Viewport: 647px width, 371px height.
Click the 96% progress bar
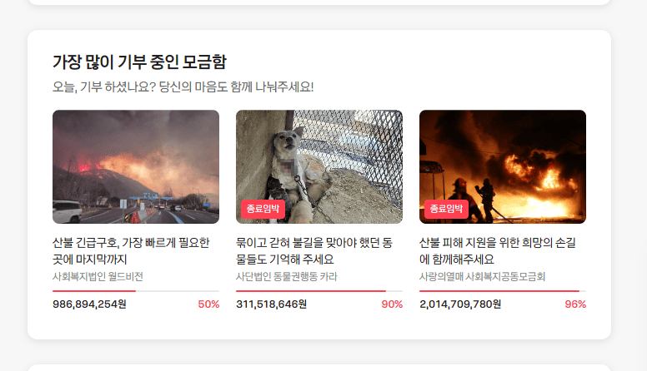click(x=503, y=290)
